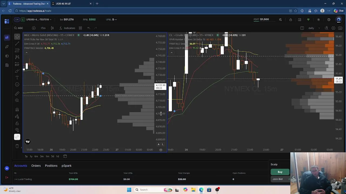The width and height of the screenshot is (346, 194).
Task: Click the screen capture frame icon in header
Action: point(300,19)
